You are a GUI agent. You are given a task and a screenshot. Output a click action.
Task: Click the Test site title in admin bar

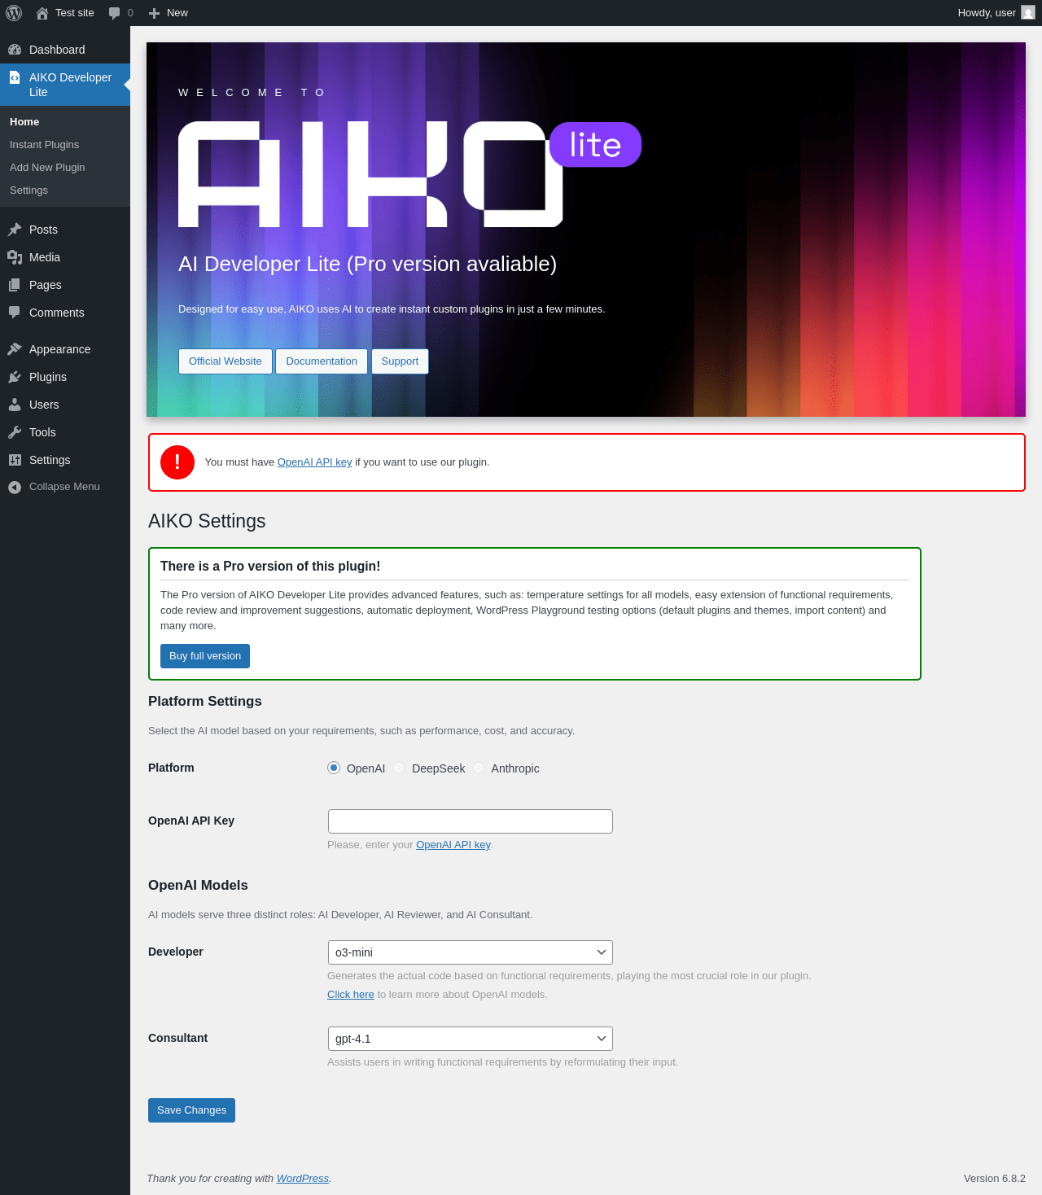(75, 13)
